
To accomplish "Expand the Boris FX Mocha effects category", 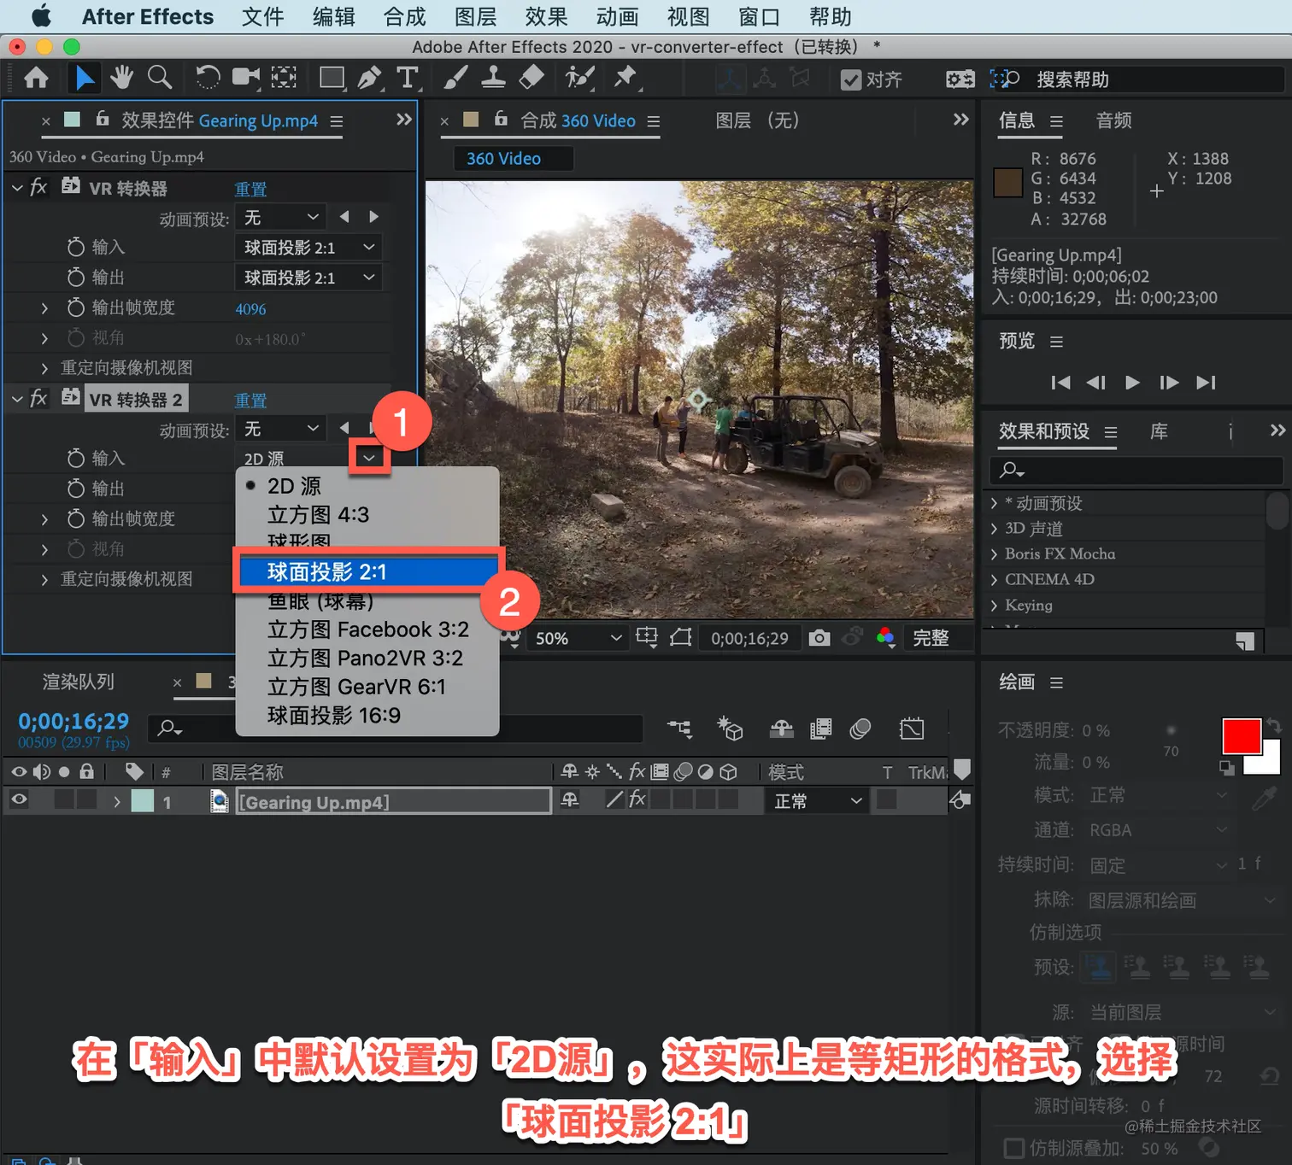I will pos(994,553).
